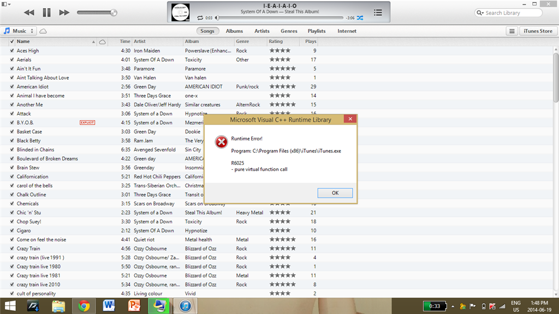
Task: Close the Runtime Library dialog
Action: [350, 119]
